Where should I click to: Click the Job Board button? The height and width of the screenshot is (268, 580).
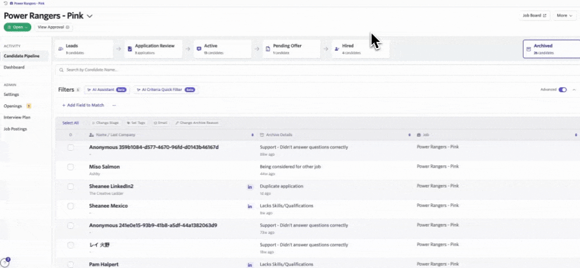(x=535, y=16)
